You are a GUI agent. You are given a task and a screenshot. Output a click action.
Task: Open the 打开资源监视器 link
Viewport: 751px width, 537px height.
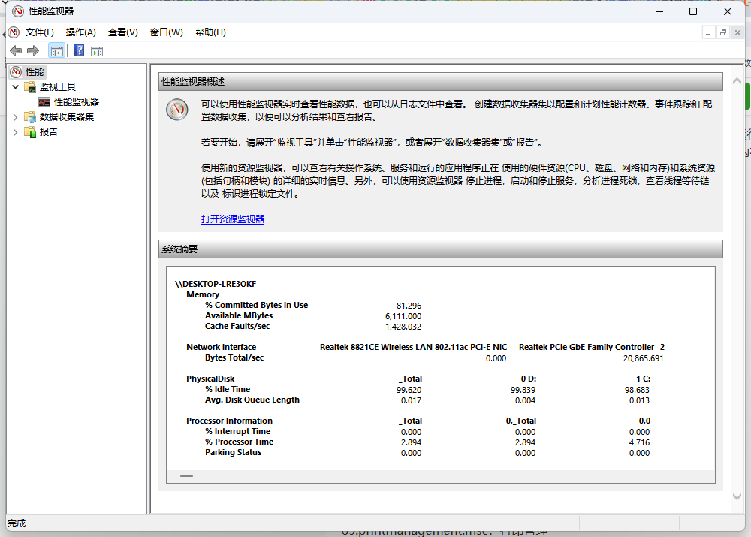tap(233, 219)
